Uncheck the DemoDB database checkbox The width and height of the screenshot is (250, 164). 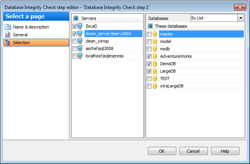tap(149, 64)
